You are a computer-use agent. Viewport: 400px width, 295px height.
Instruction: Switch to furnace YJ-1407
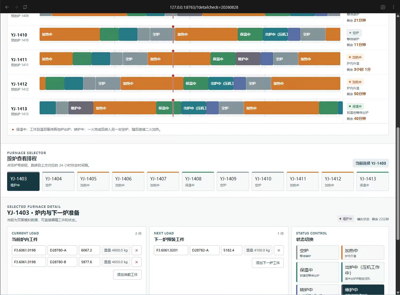(x=163, y=181)
